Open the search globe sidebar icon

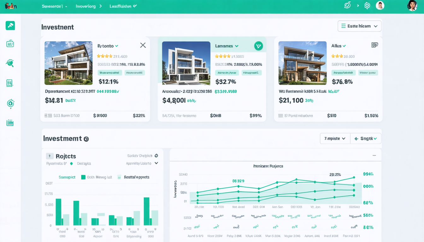10,63
